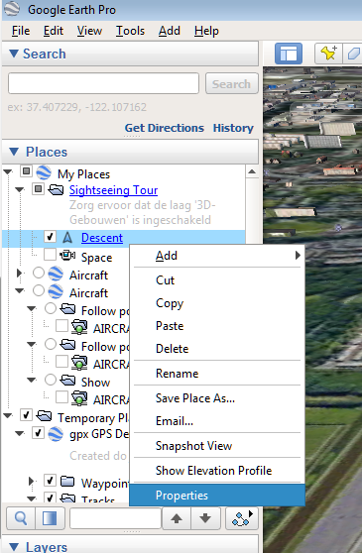
Task: Click the Add Placemark pushpin icon
Action: pyautogui.click(x=328, y=54)
